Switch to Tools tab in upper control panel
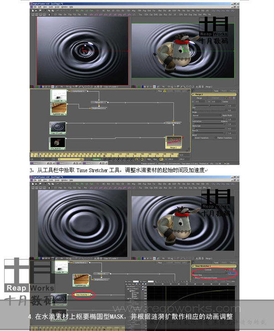Image resolution: width=274 pixels, height=331 pixels. (216, 91)
